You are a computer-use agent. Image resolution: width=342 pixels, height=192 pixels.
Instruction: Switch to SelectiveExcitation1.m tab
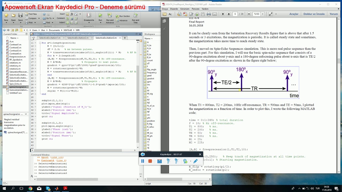[50, 38]
